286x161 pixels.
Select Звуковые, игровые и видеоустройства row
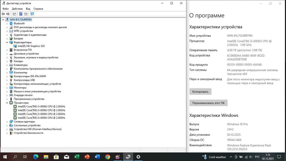36,57
